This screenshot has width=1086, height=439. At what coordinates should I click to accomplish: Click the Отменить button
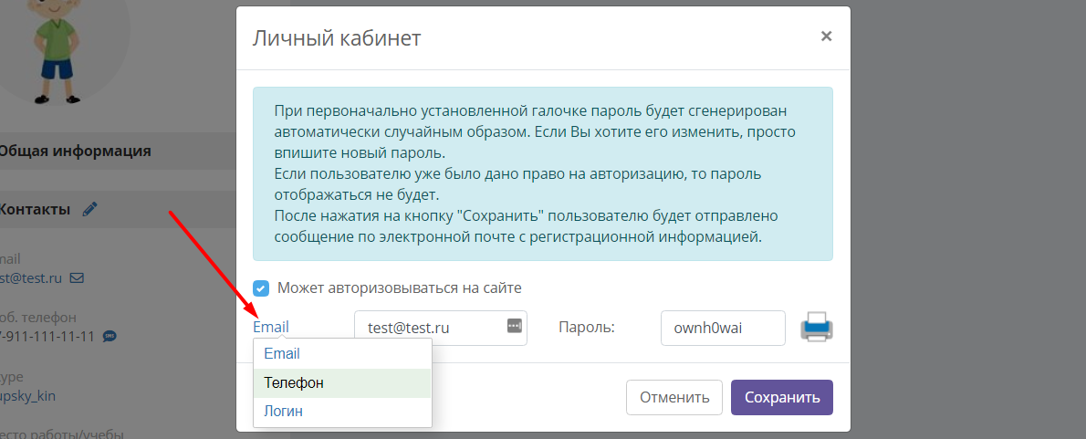click(674, 397)
